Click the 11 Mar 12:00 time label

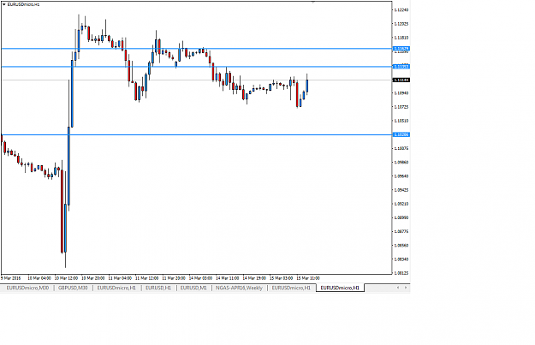(x=146, y=278)
